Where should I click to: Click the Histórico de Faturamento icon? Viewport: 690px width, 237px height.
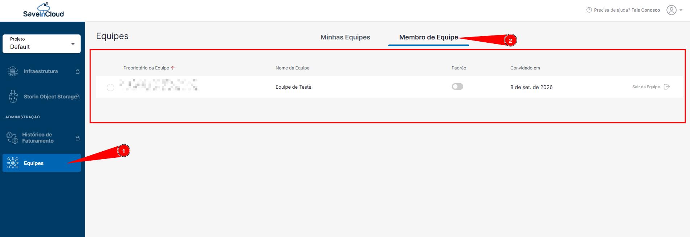[12, 138]
